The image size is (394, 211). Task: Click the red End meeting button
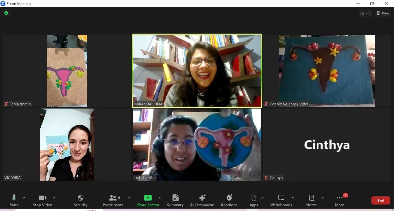(381, 201)
